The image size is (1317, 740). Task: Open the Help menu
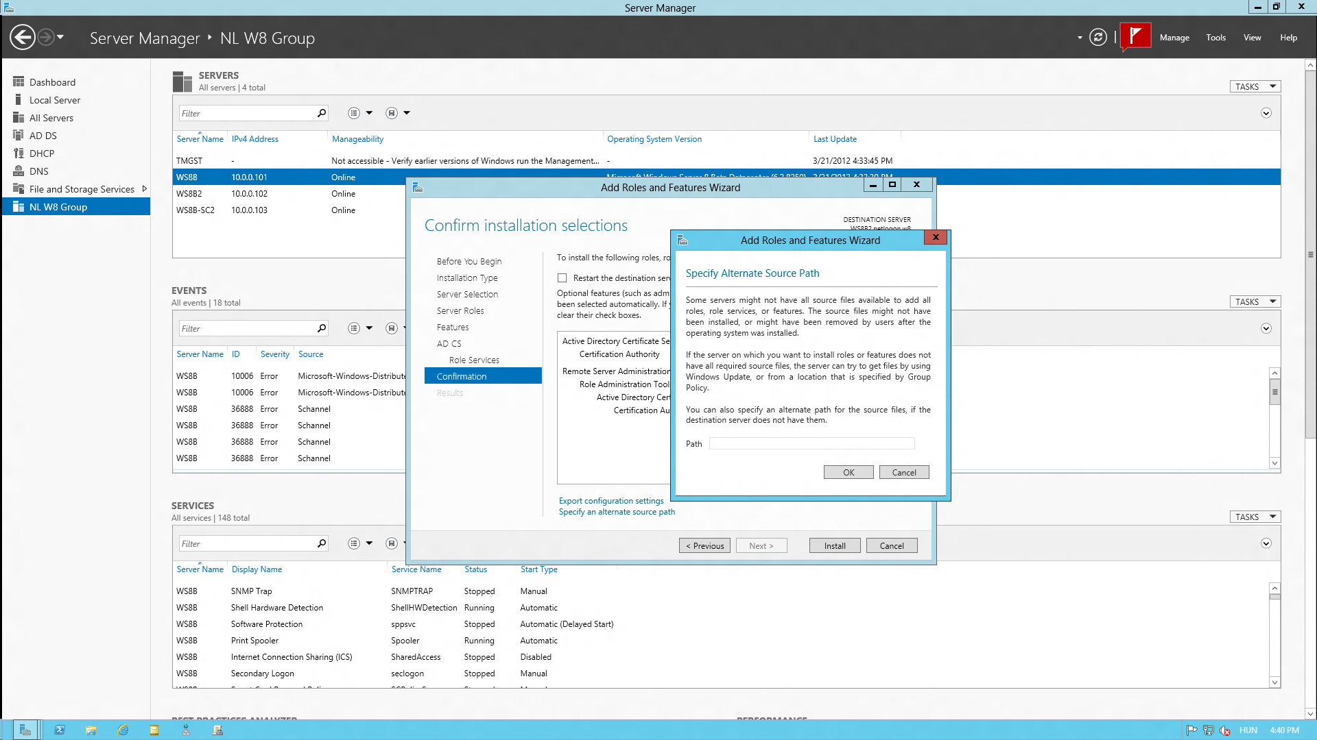1288,38
